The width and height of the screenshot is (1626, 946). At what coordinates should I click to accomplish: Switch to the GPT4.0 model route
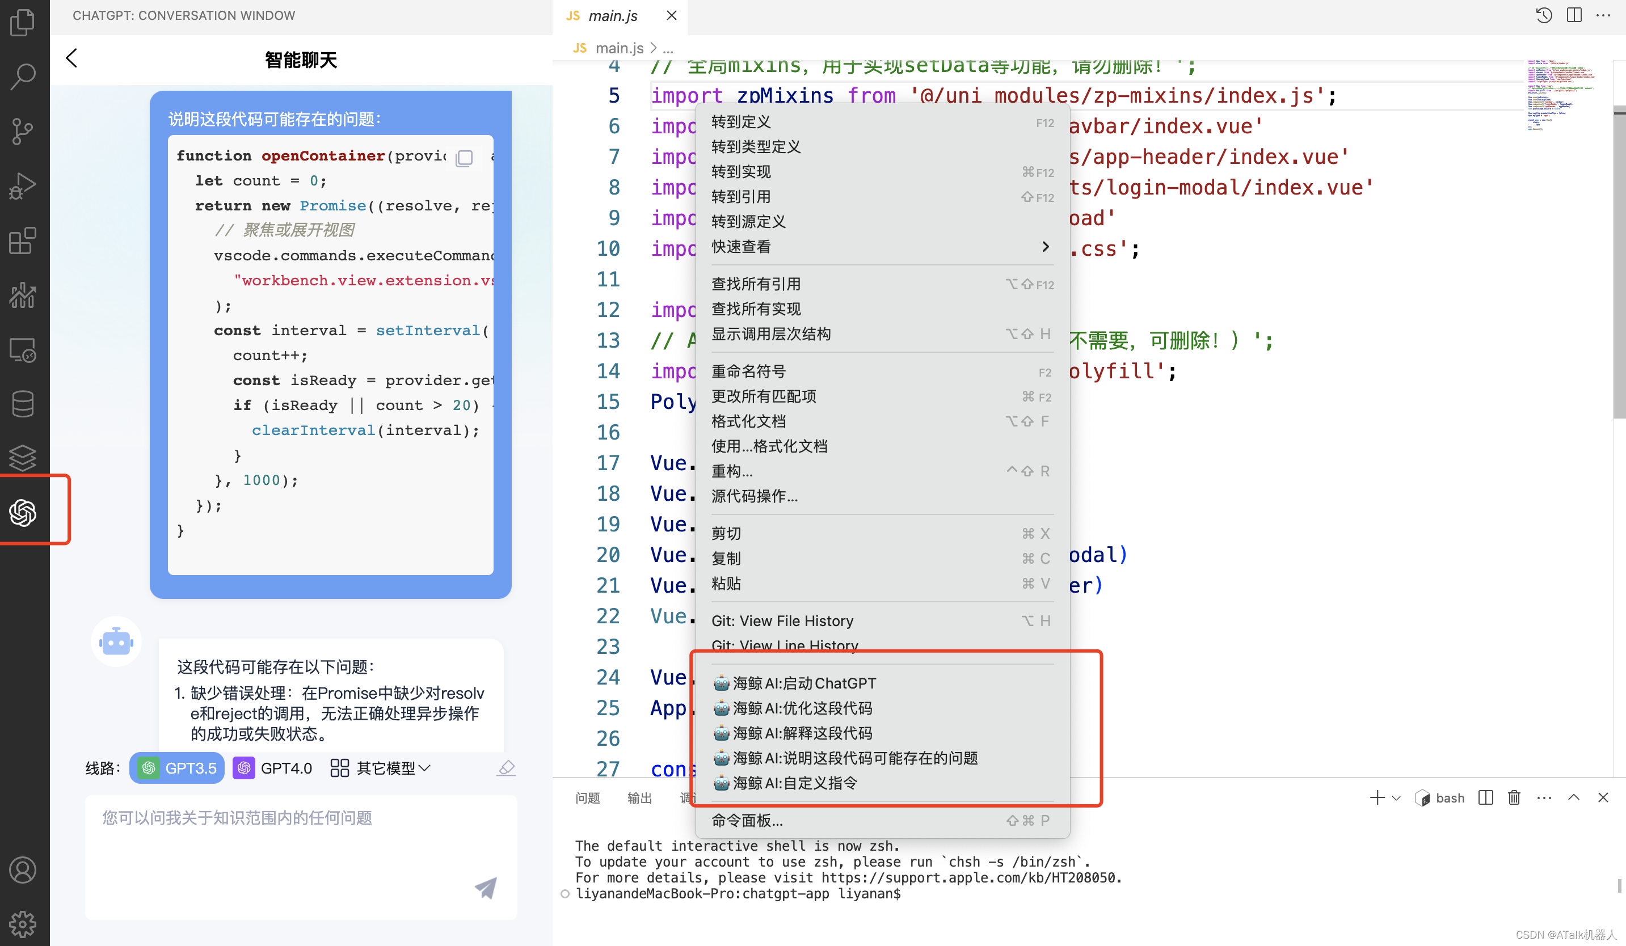pyautogui.click(x=273, y=768)
